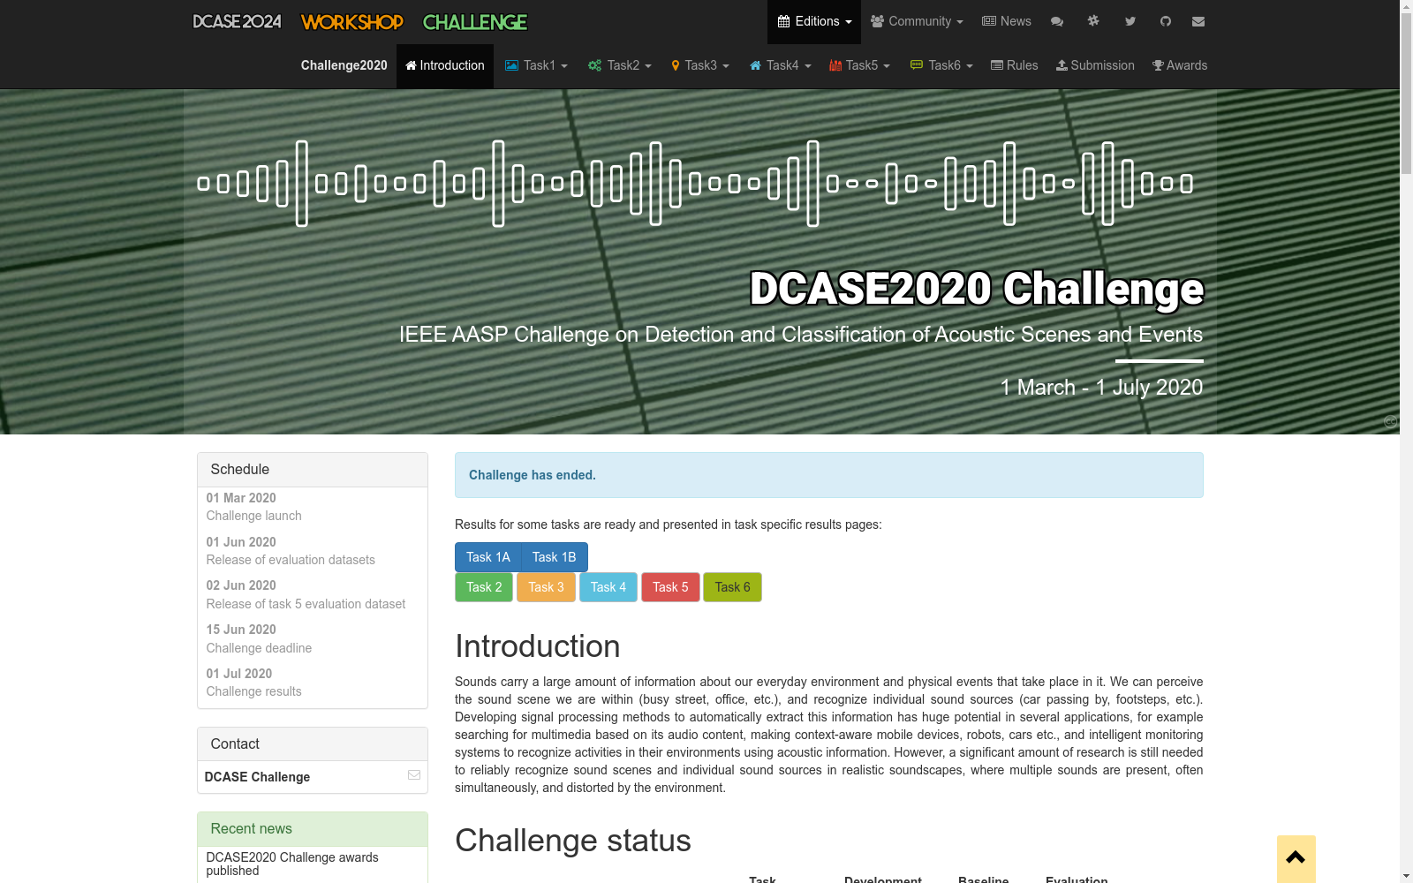1413x883 pixels.
Task: Open the Task2 dropdown menu
Action: [620, 65]
